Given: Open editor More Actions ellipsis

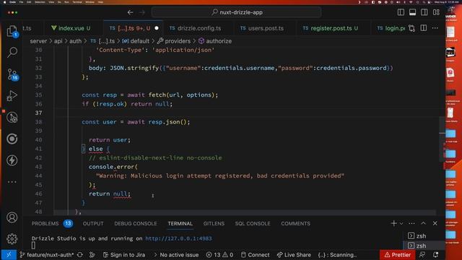Looking at the screenshot, I should [x=435, y=28].
